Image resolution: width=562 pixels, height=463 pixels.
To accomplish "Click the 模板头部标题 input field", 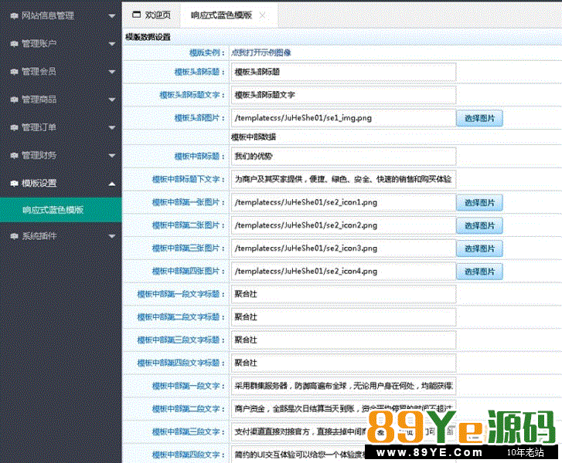I will click(343, 71).
